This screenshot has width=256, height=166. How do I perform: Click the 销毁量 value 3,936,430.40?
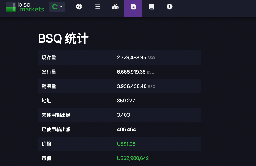tap(132, 86)
